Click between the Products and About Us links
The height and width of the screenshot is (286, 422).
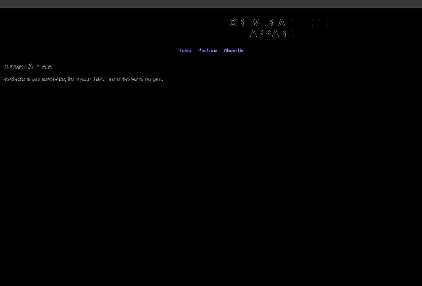[221, 50]
